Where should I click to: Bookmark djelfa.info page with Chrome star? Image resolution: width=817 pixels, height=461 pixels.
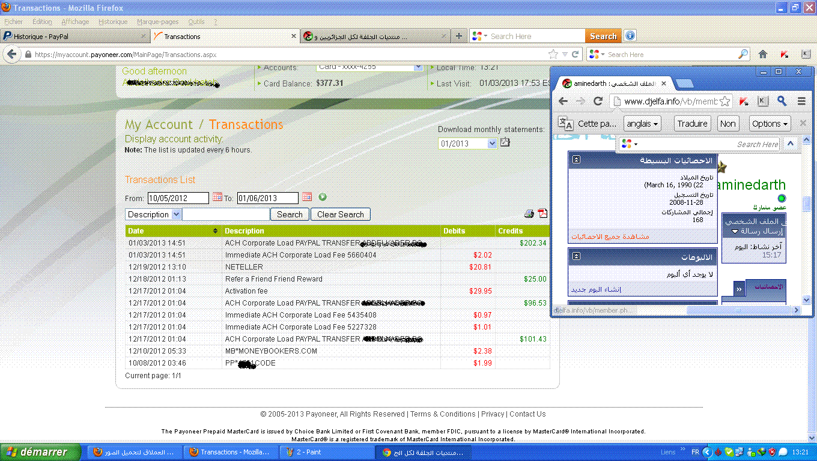coord(724,101)
